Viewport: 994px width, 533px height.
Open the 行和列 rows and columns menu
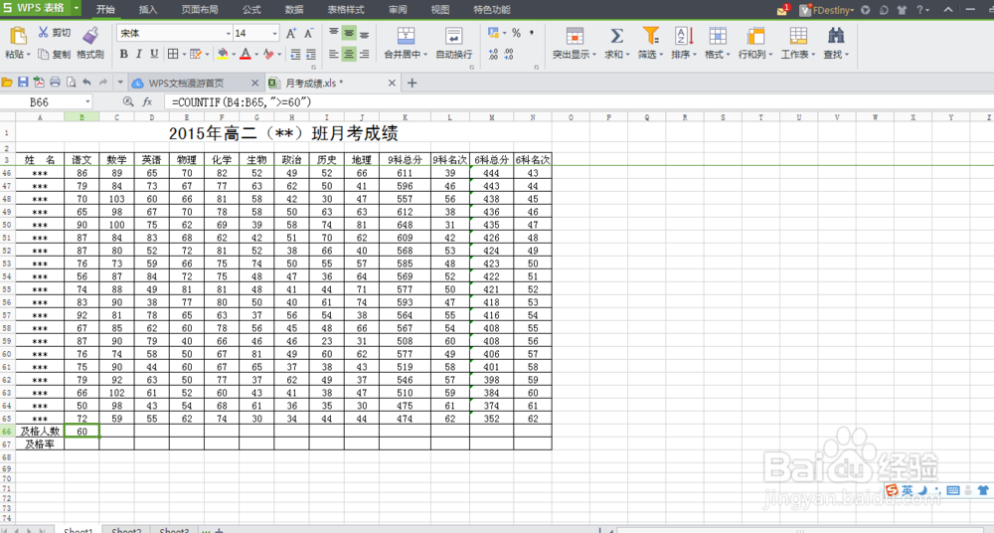coord(755,43)
